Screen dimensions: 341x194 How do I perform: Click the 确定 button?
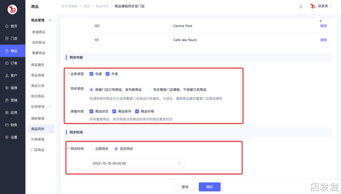[x=210, y=187]
